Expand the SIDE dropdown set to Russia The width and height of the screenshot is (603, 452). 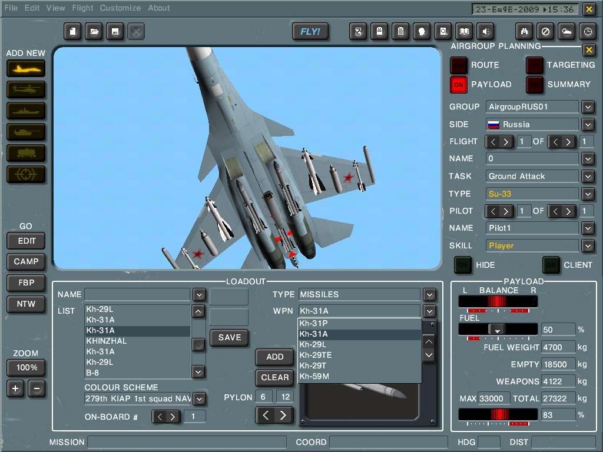pyautogui.click(x=588, y=124)
